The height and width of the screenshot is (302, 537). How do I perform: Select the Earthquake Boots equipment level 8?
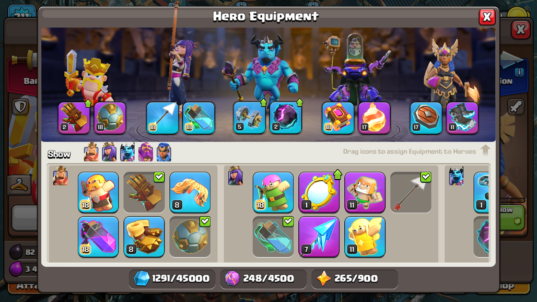click(x=144, y=237)
